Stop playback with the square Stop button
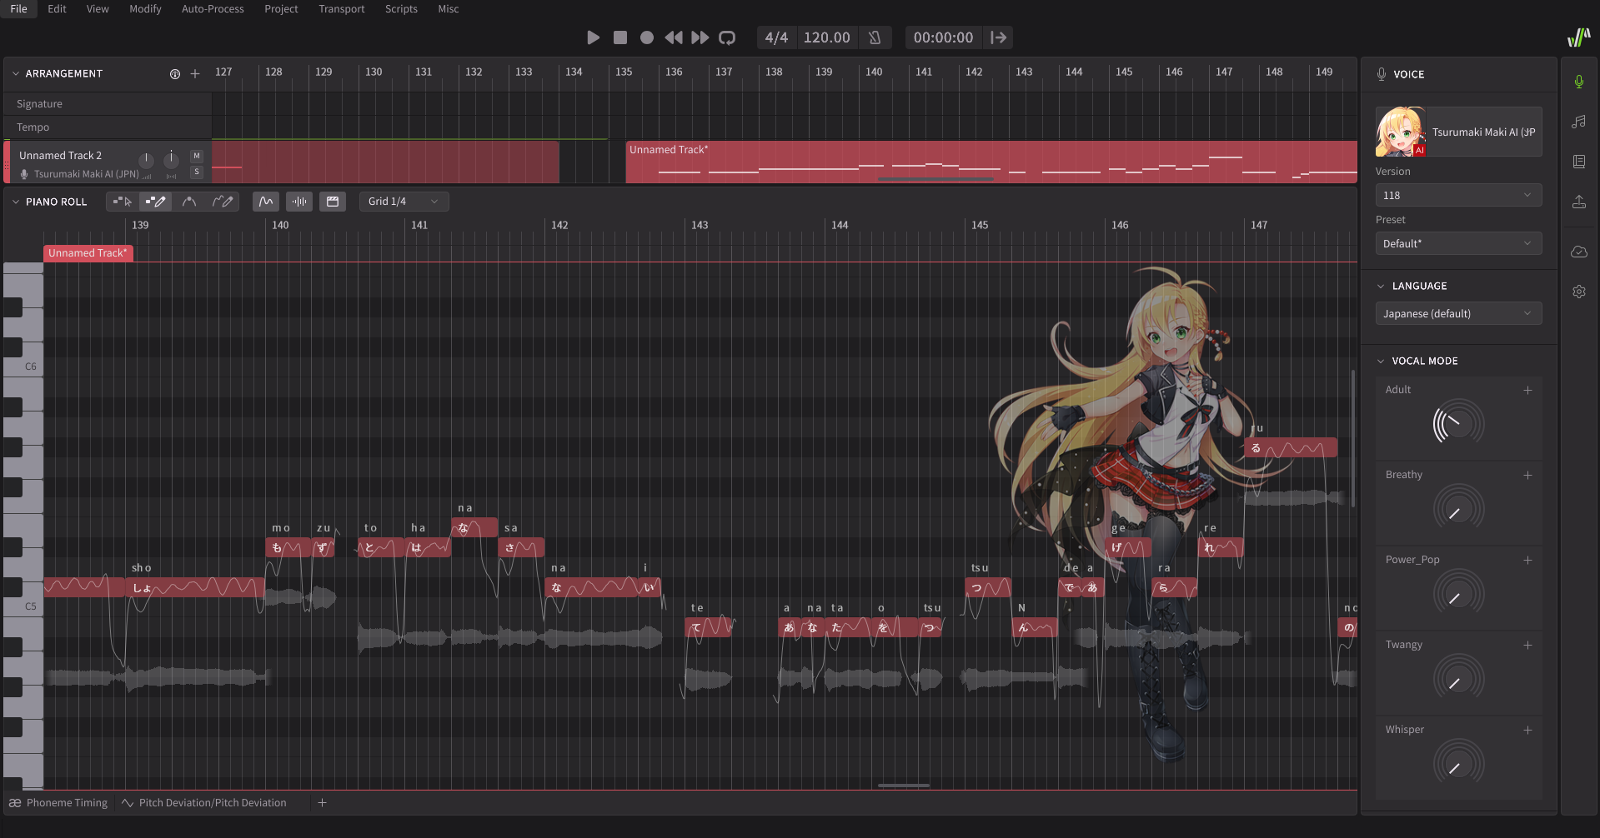 pyautogui.click(x=619, y=37)
